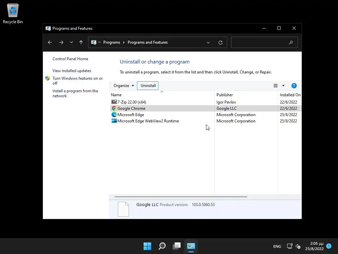Click the ENG language indicator
The image size is (338, 254).
click(277, 246)
